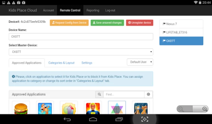Tap the Android back button
212x124 pixels.
[67, 119]
